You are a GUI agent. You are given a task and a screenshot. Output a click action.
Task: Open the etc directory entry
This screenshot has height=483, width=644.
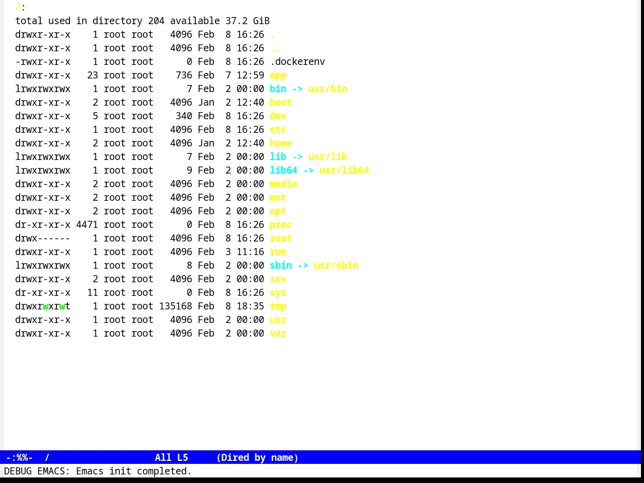[x=278, y=130]
